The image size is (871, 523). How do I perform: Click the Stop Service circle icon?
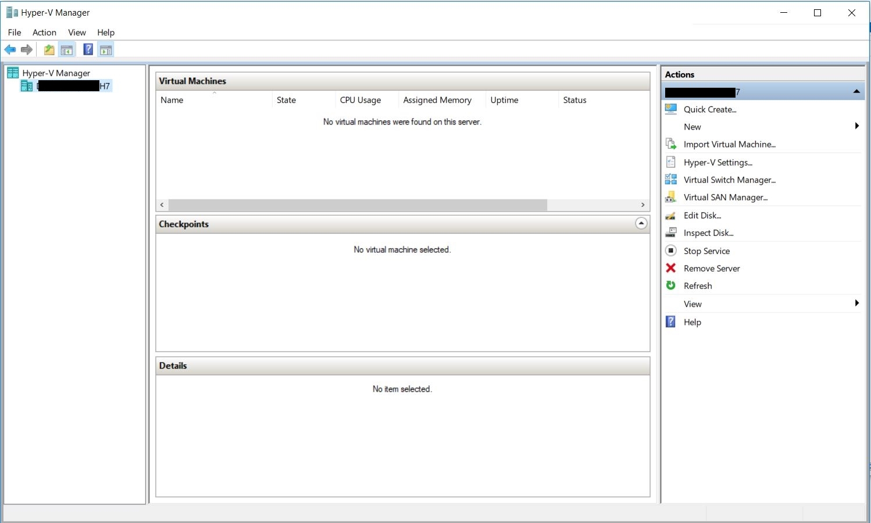pos(671,250)
